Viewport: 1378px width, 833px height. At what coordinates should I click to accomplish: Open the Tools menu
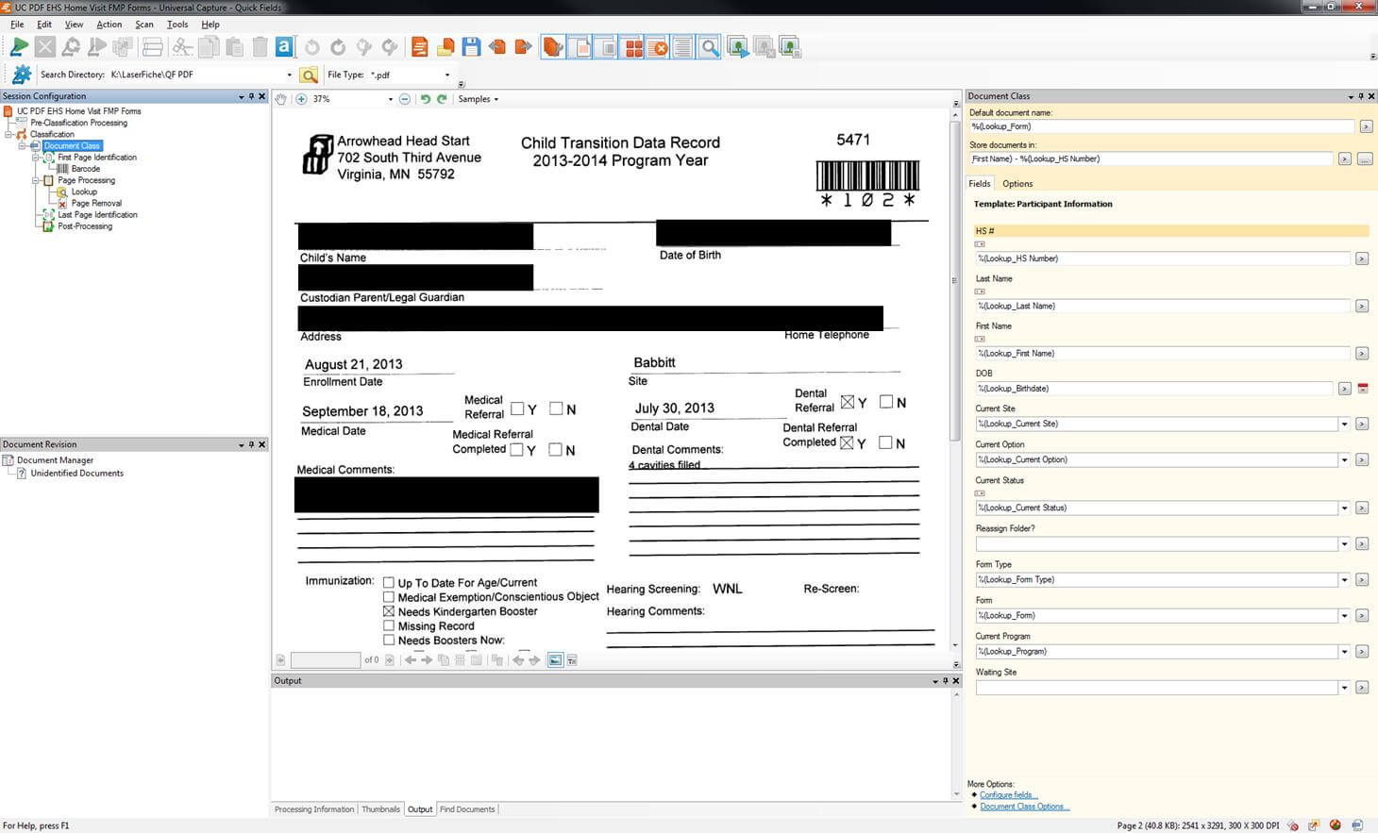[x=177, y=25]
